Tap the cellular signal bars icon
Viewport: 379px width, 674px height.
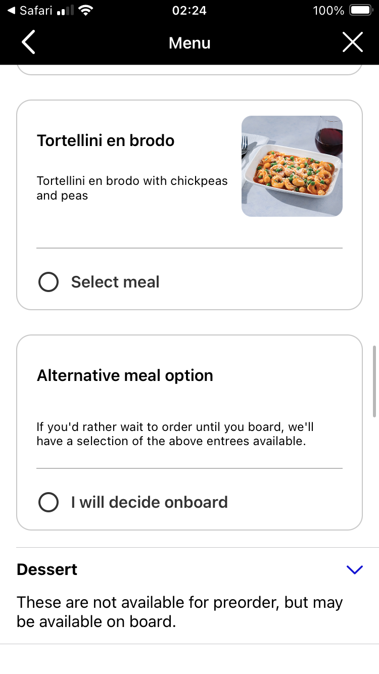coord(65,11)
